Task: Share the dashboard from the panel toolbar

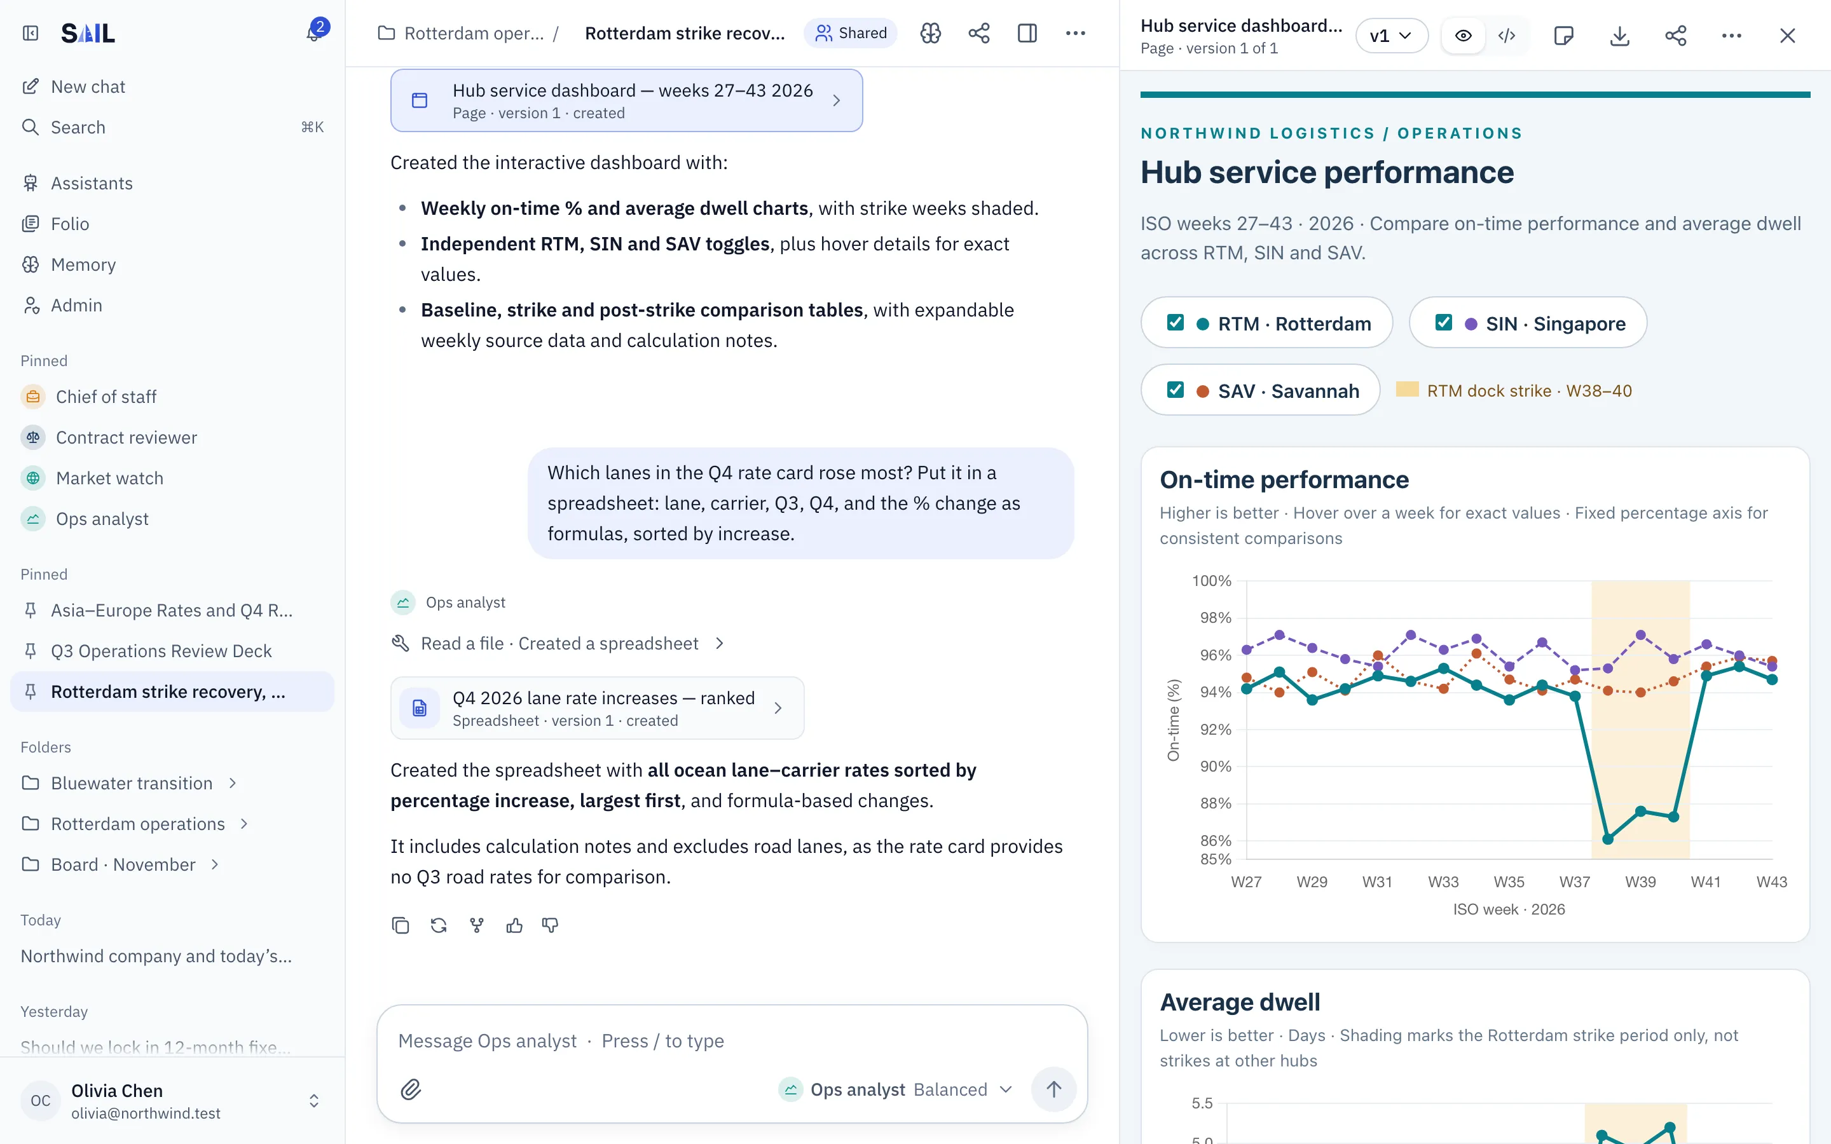Action: point(1676,36)
